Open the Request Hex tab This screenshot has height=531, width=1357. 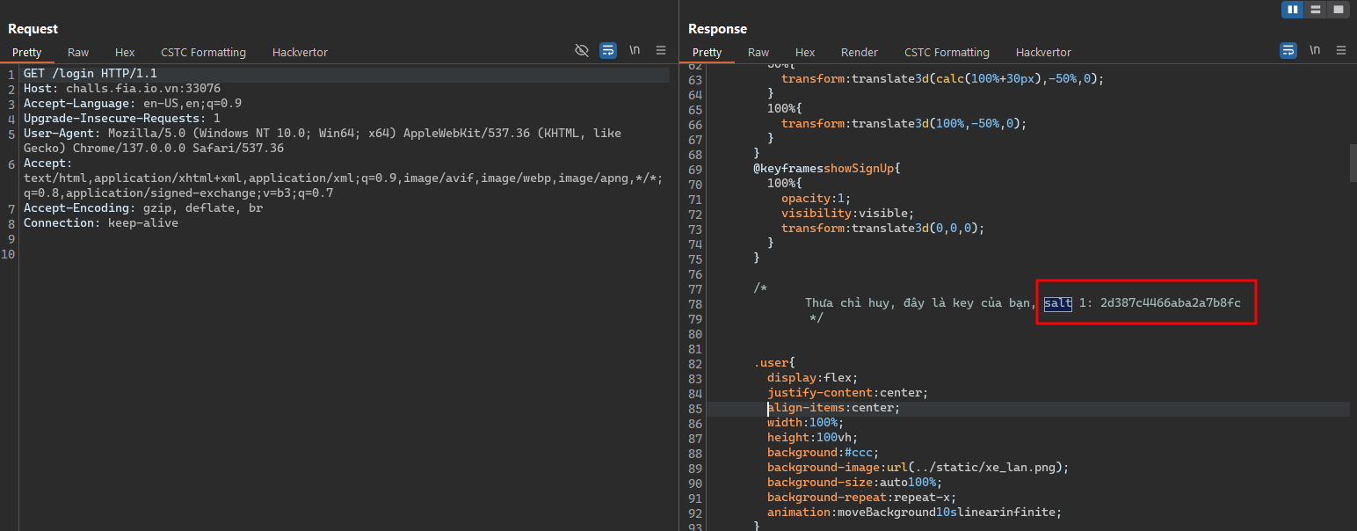125,53
